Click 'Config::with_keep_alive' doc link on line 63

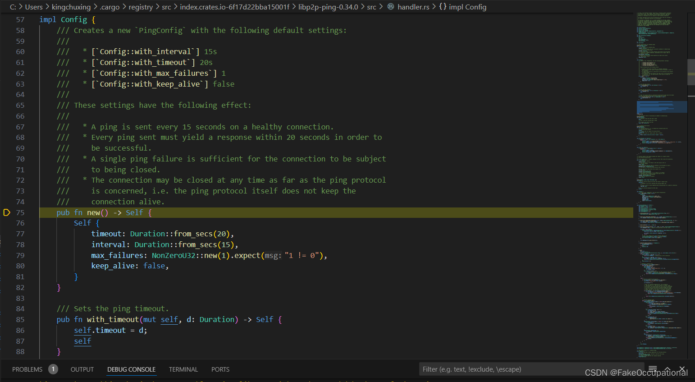coord(150,84)
